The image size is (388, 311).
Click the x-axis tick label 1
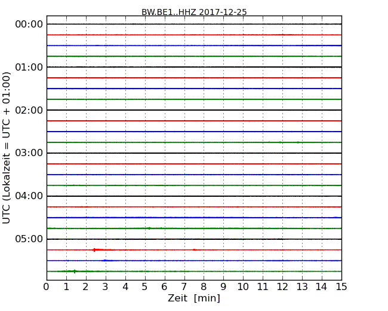[x=66, y=287]
